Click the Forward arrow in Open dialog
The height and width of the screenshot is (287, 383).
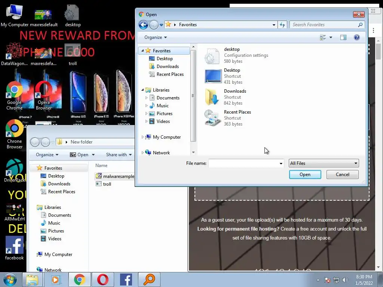coord(154,25)
